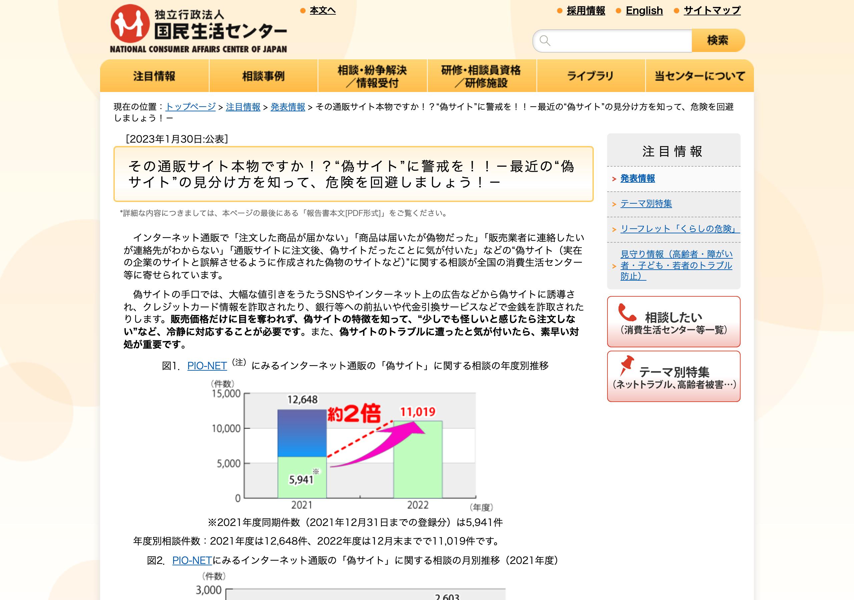Image resolution: width=854 pixels, height=600 pixels.
Task: Open PIO-NET link in 図1 caption
Action: 207,366
